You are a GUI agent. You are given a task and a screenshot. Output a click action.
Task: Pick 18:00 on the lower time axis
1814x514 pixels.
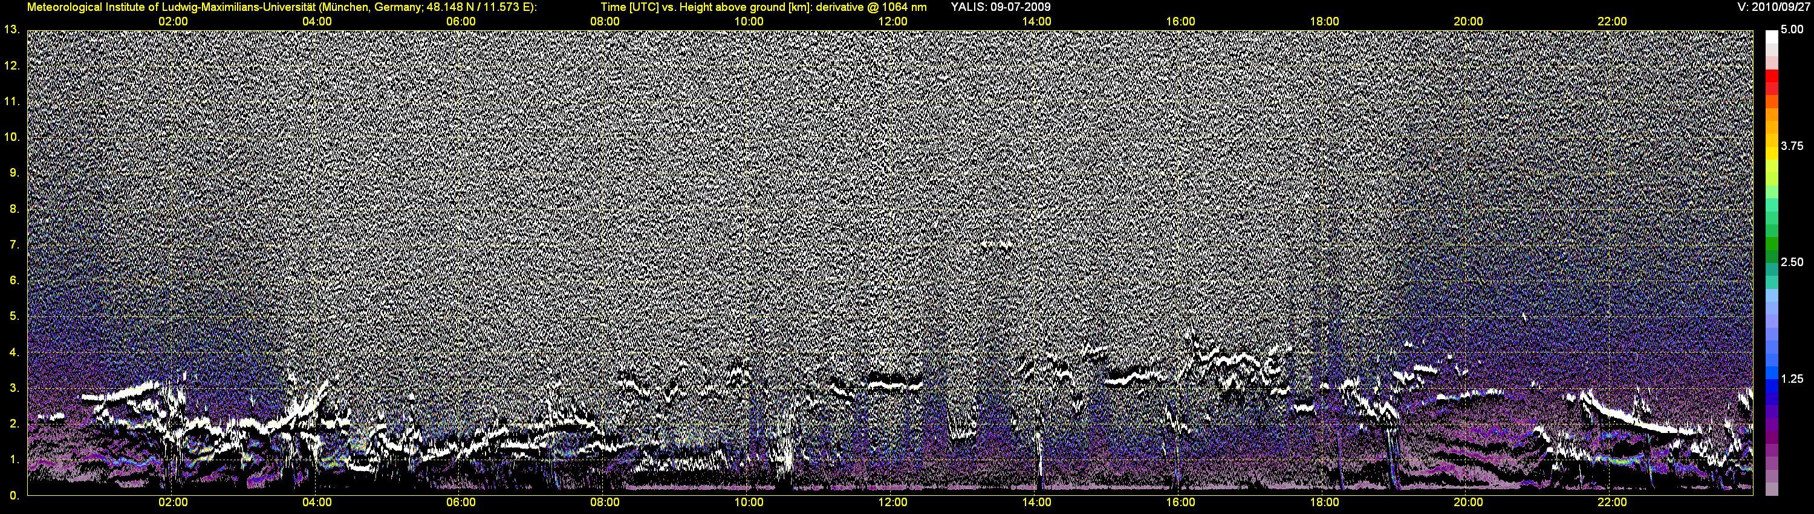1325,502
